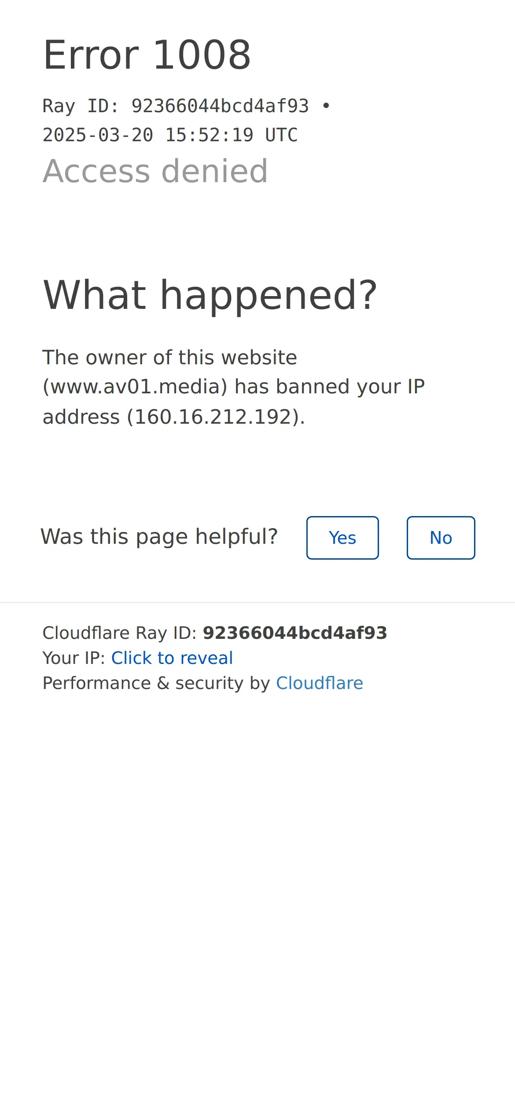Screen dimensions: 515x1114
Task: Click the www.av01.media domain text
Action: click(x=135, y=387)
